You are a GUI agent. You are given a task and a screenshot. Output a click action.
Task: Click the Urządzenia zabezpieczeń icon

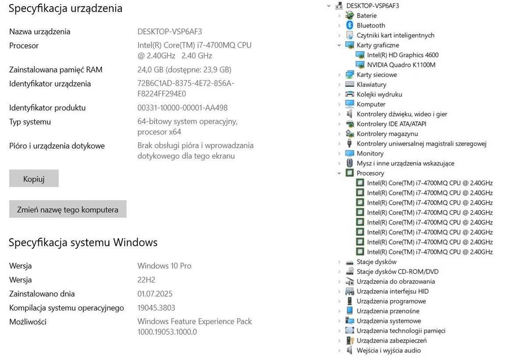pos(349,341)
